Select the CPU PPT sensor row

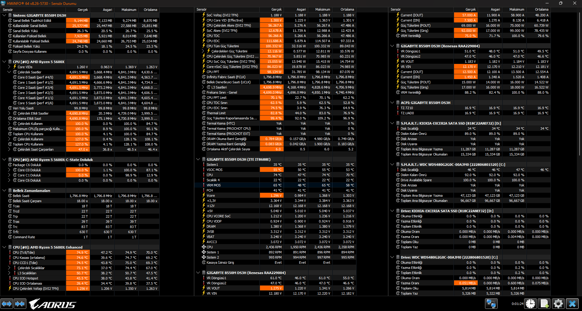point(275,72)
